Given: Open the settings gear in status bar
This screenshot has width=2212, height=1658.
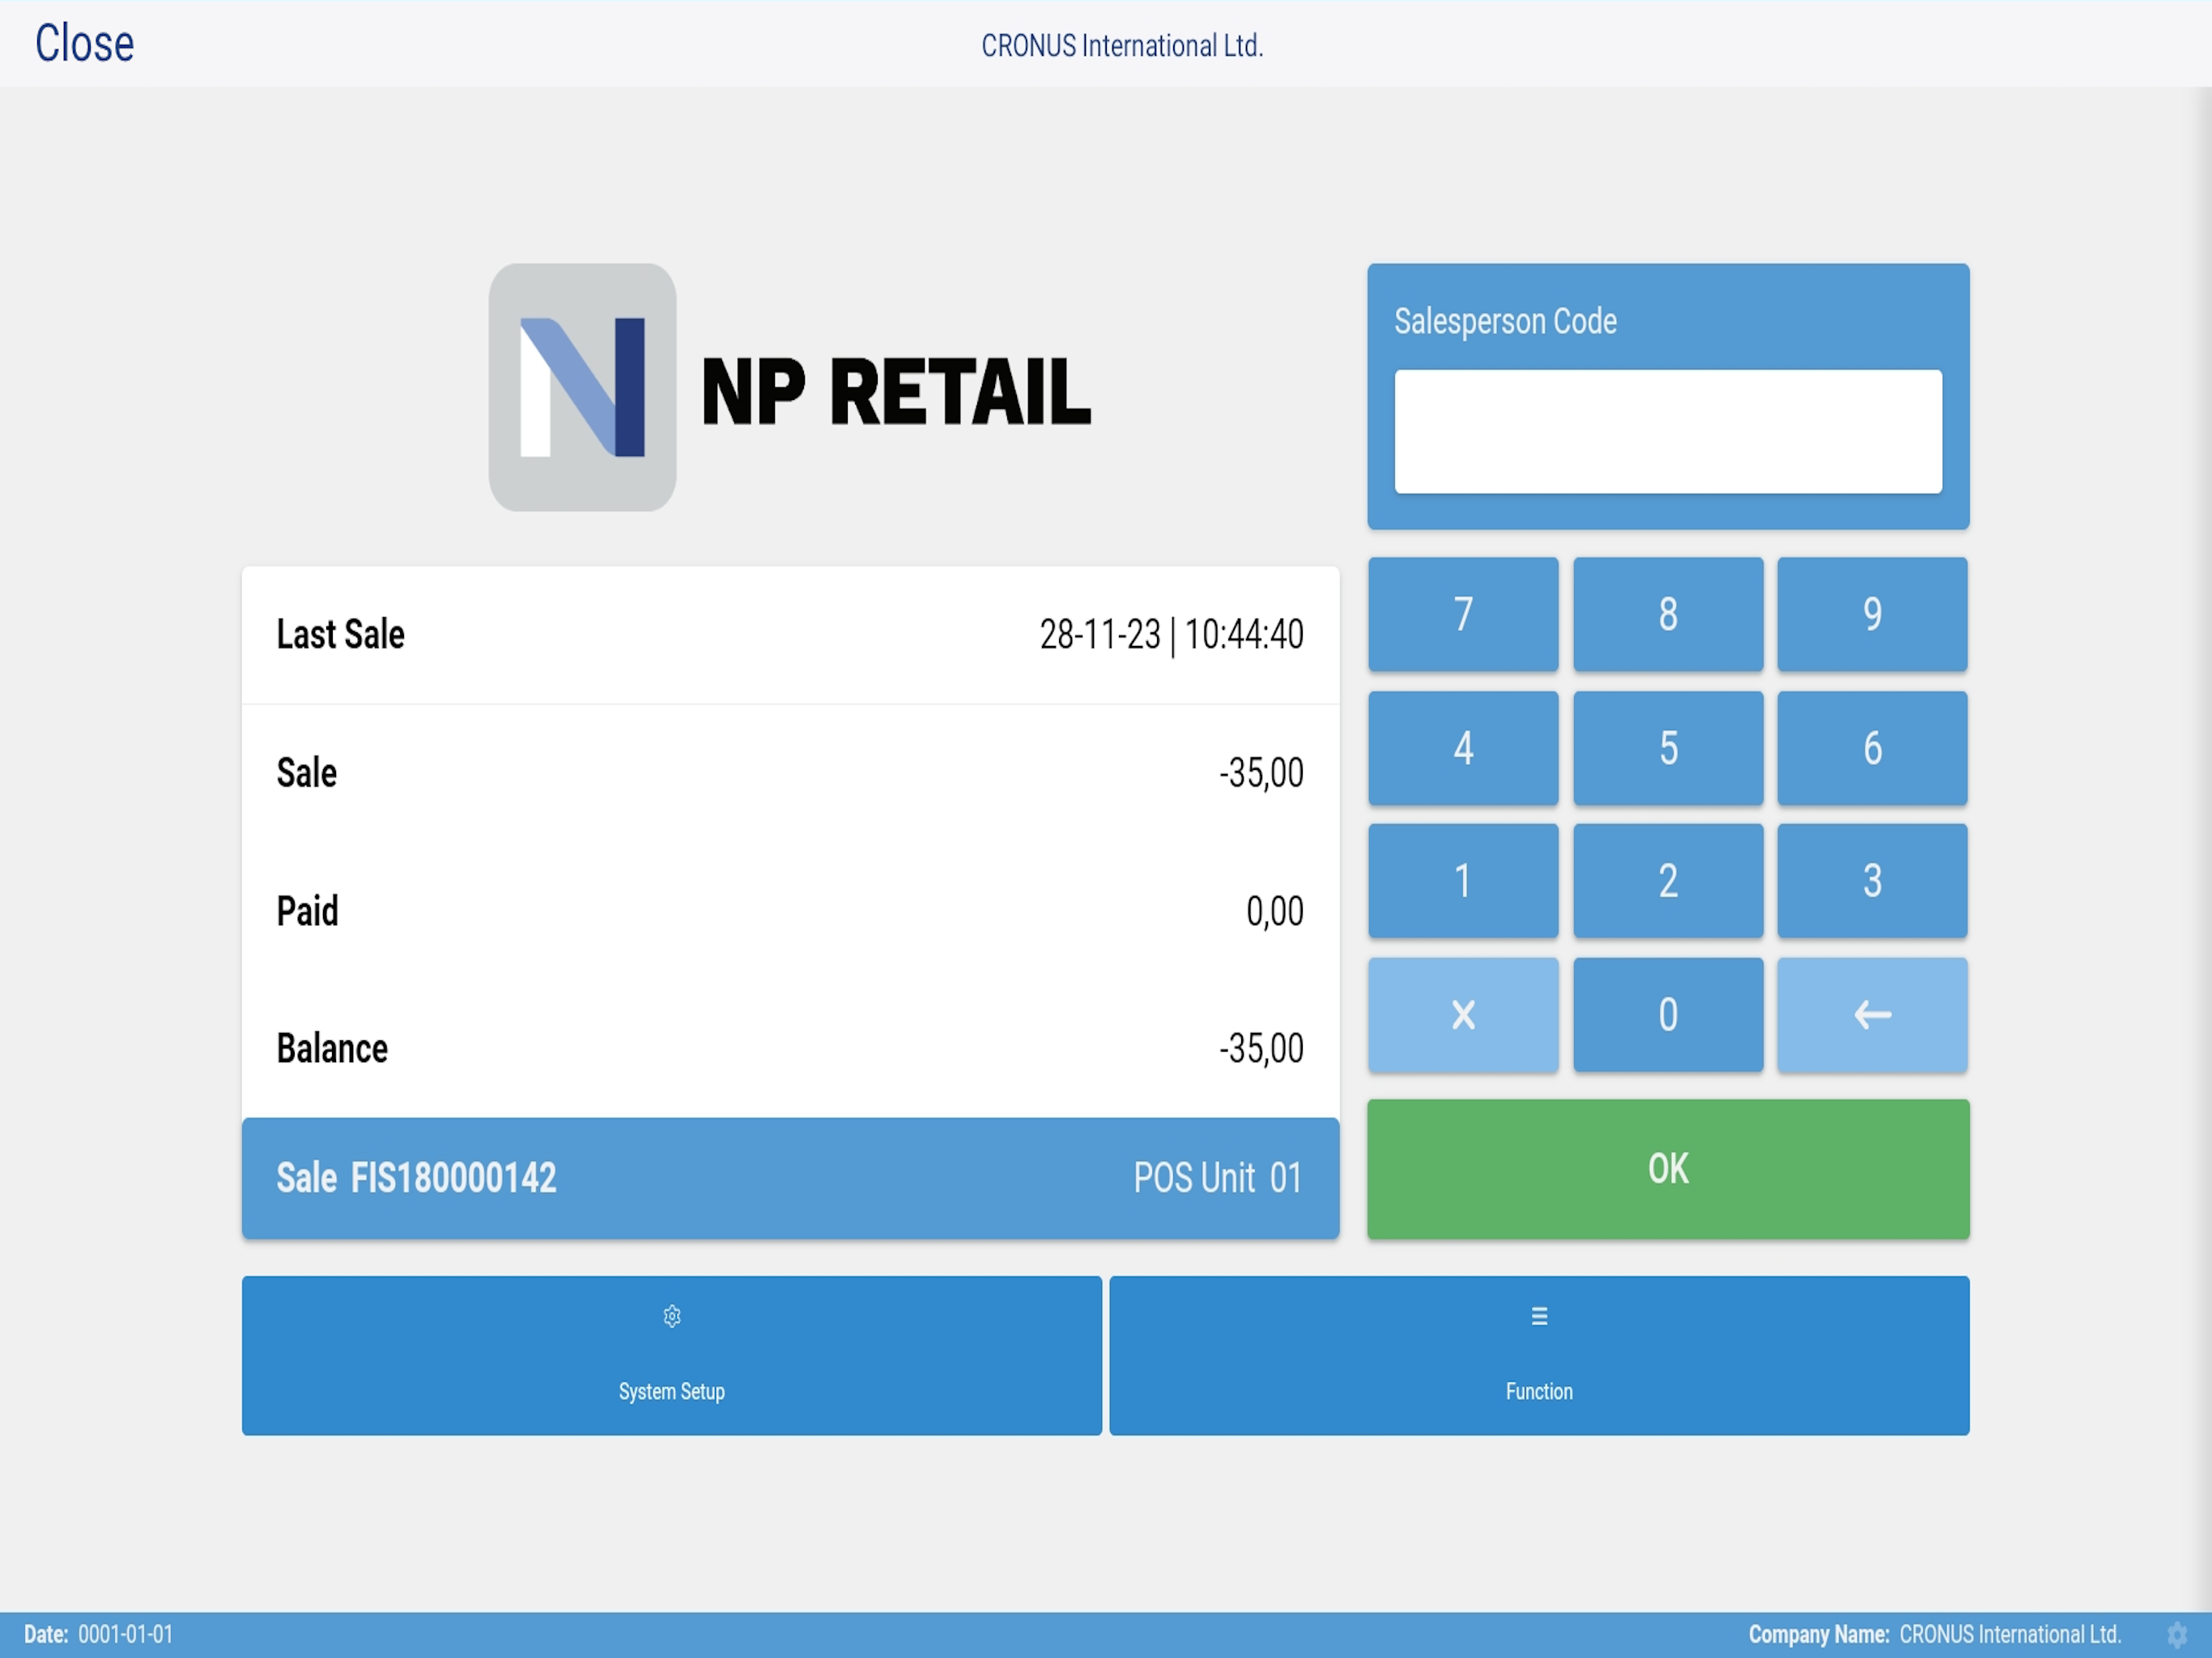Looking at the screenshot, I should (x=2177, y=1635).
